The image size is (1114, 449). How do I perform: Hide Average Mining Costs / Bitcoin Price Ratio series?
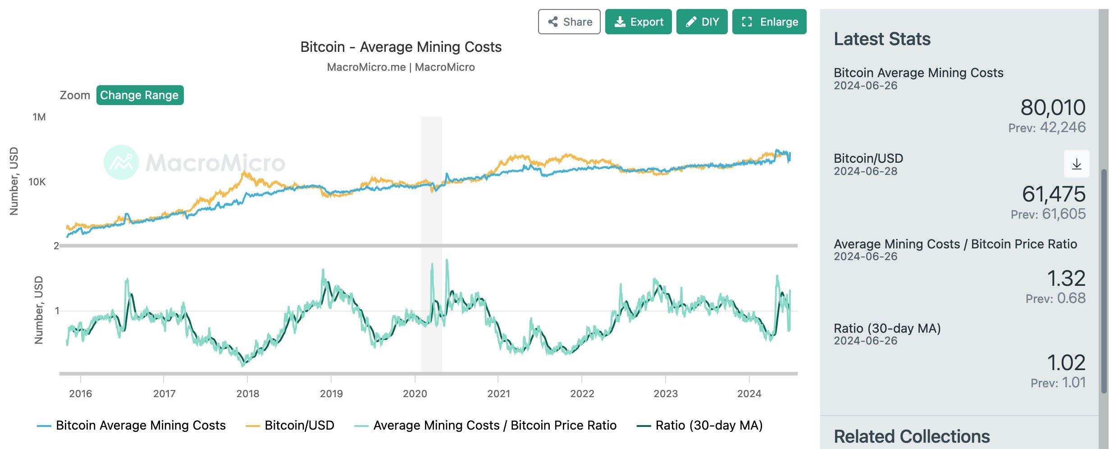pos(494,425)
